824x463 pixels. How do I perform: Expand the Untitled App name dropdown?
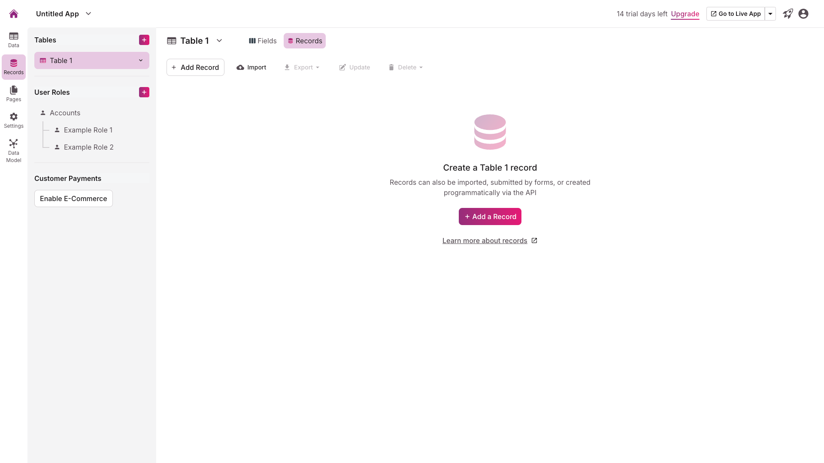click(88, 14)
